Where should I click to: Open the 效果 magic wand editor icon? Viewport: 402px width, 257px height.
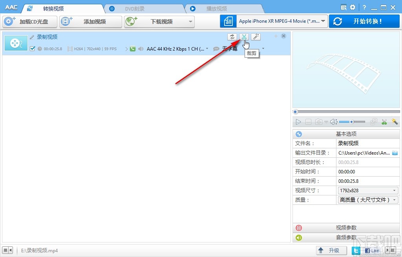tap(256, 36)
